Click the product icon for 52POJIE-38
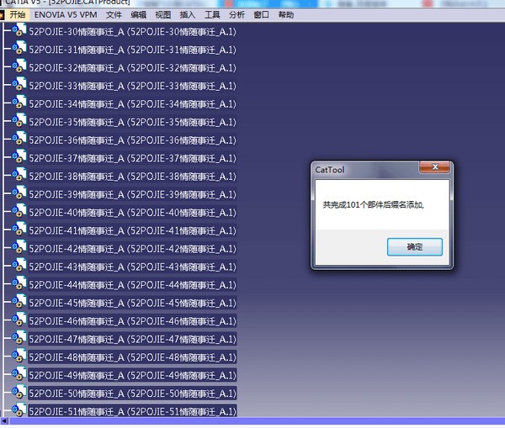Image resolution: width=505 pixels, height=428 pixels. pos(19,174)
